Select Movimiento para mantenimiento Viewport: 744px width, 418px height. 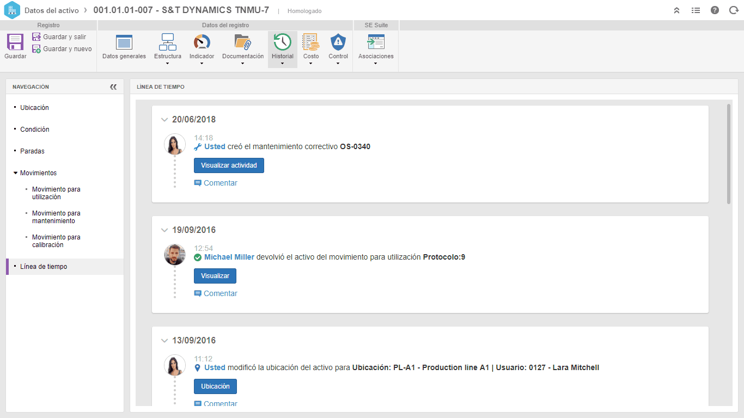[x=56, y=217]
